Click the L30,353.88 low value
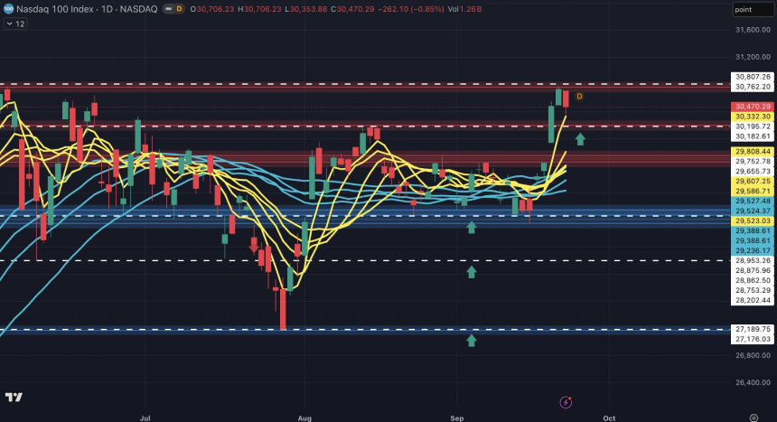777x422 pixels. point(305,9)
